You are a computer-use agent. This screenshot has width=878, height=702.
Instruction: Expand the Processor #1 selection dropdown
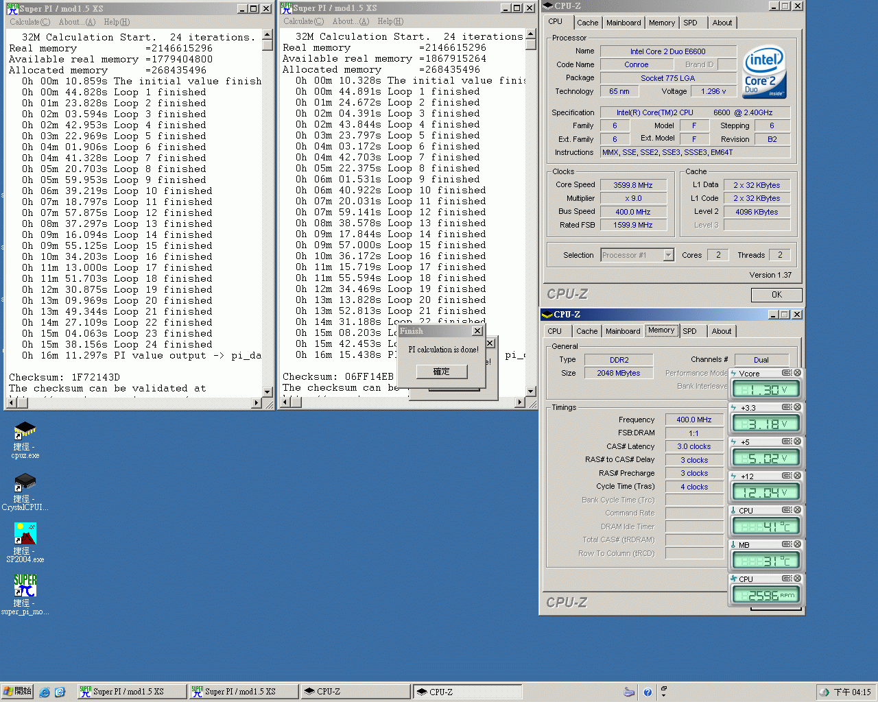tap(668, 255)
